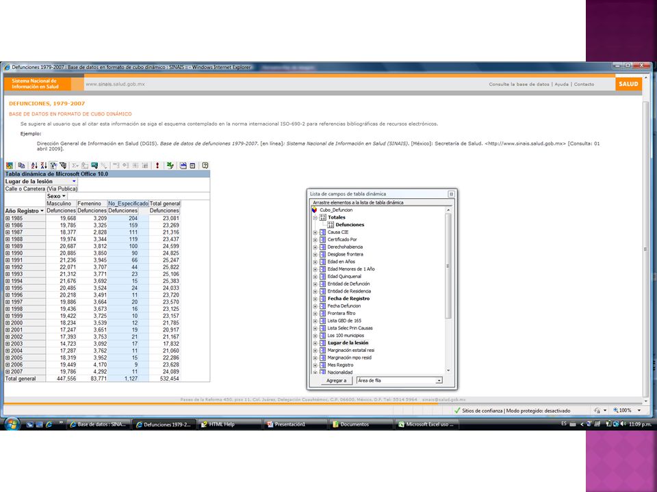Click the red exclamation Refresh icon
This screenshot has height=492, width=657.
pyautogui.click(x=157, y=165)
